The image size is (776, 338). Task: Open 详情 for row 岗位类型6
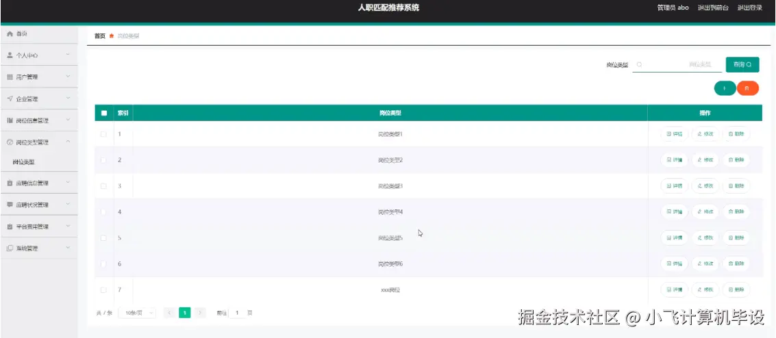point(674,264)
